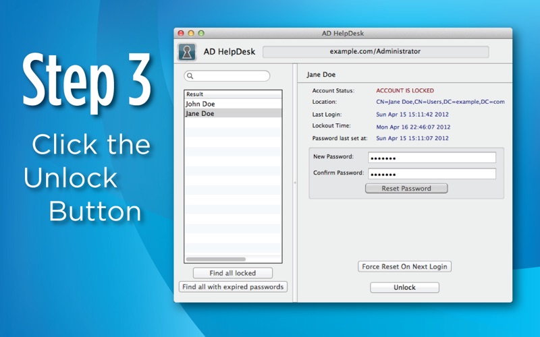The height and width of the screenshot is (337, 540).
Task: Click the Reset Password button
Action: (x=406, y=189)
